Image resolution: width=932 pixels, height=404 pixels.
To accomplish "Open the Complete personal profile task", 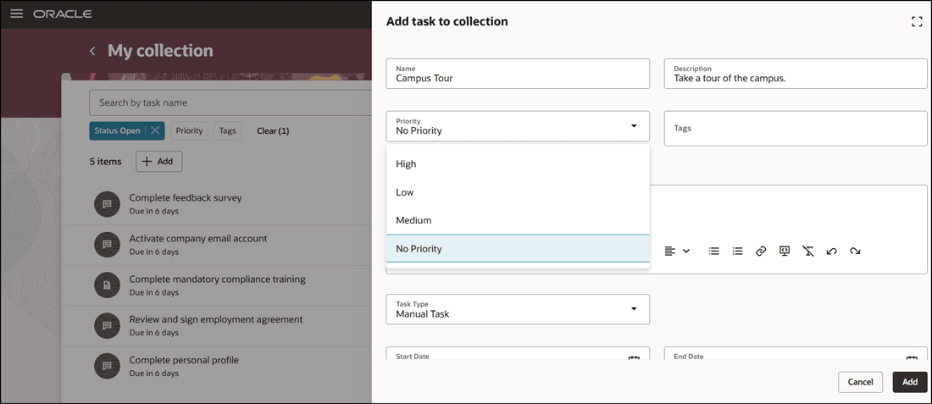I will click(x=184, y=360).
